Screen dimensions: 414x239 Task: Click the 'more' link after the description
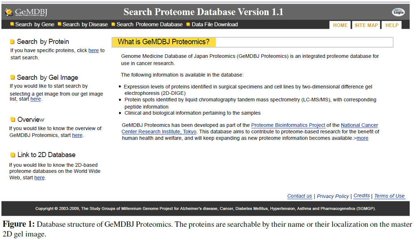pos(362,138)
